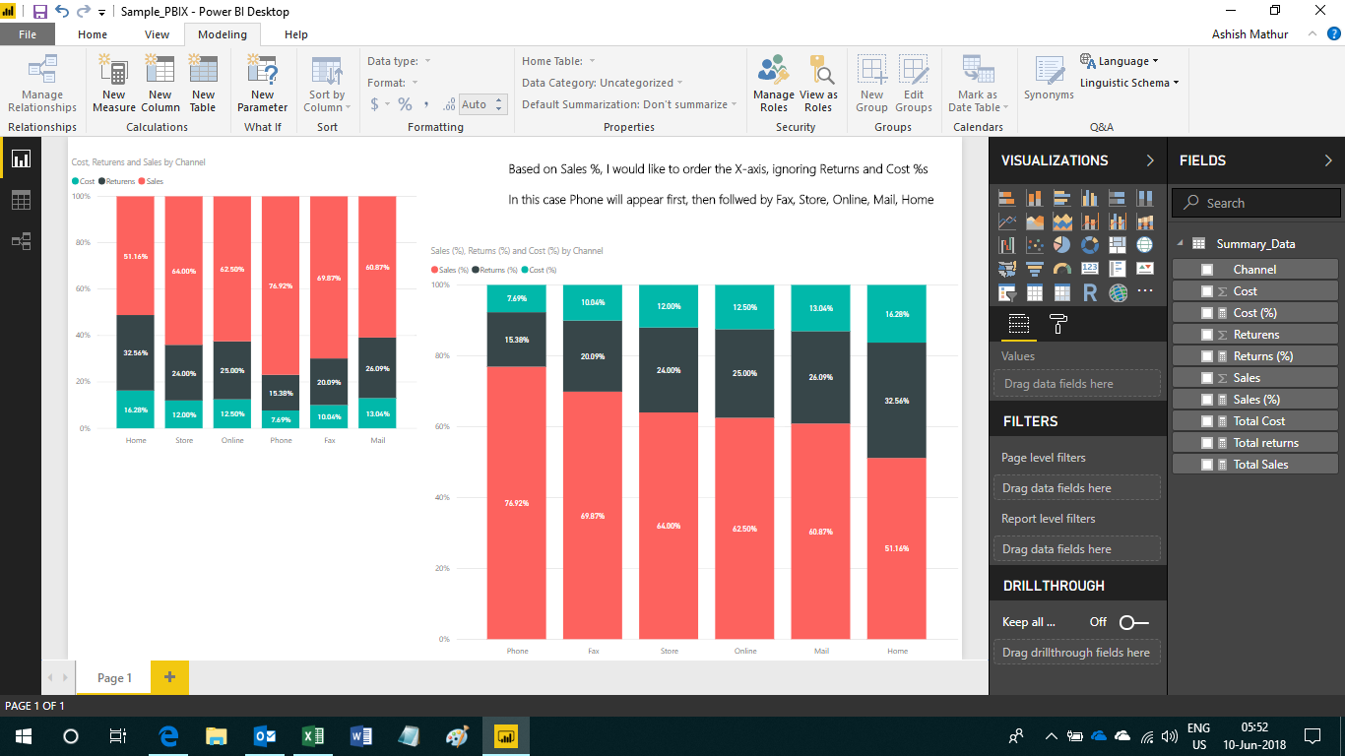Tick the Returens field checkbox

click(x=1207, y=335)
